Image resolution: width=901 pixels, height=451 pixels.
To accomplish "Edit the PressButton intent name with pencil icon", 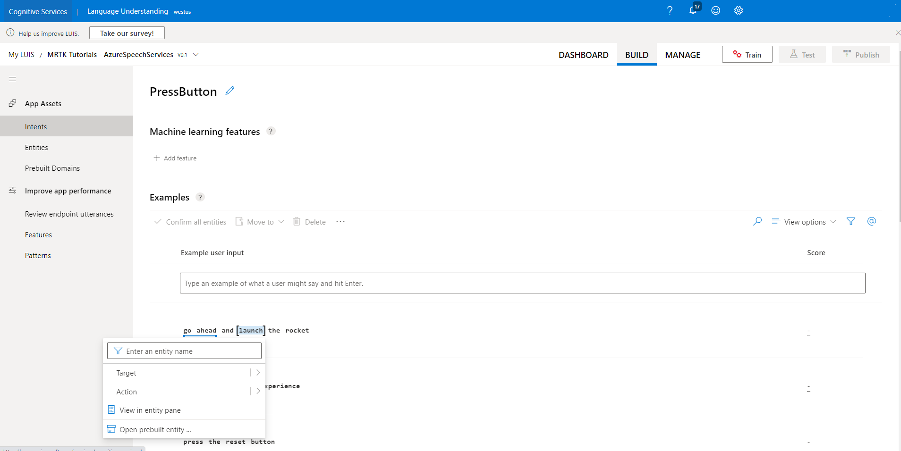I will pos(229,90).
